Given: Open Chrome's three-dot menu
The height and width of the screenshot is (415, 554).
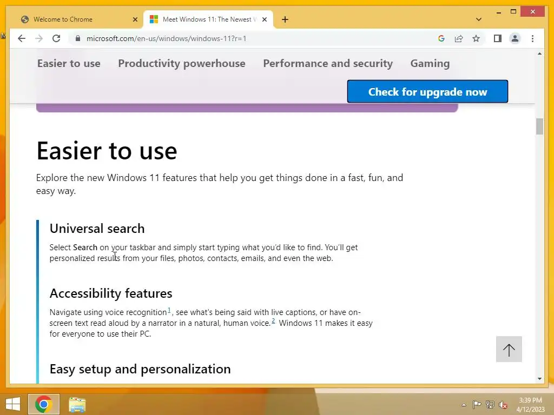Looking at the screenshot, I should click(532, 38).
